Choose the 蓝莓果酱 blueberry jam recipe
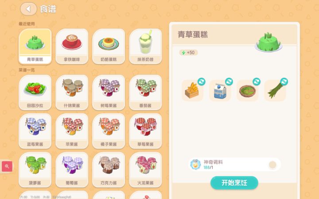This screenshot has width=319, height=199. [35, 131]
